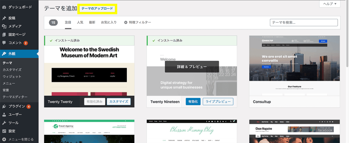Image resolution: width=349 pixels, height=143 pixels.
Task: Click 有効化済み button on Twenty Twenty
Action: point(95,102)
